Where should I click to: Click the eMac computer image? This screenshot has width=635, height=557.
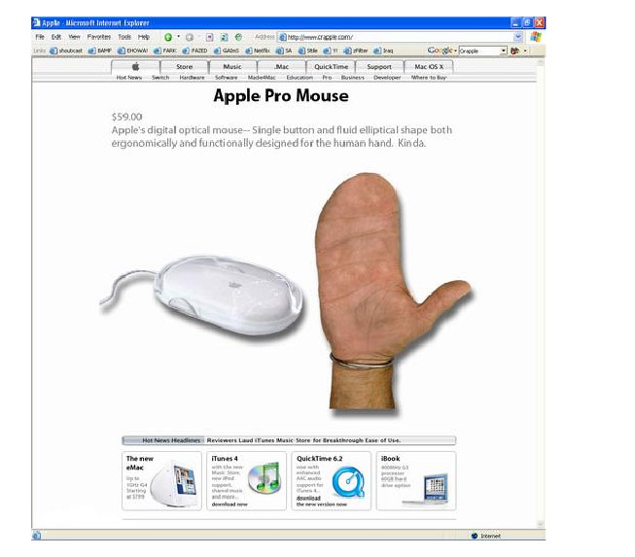click(x=174, y=483)
